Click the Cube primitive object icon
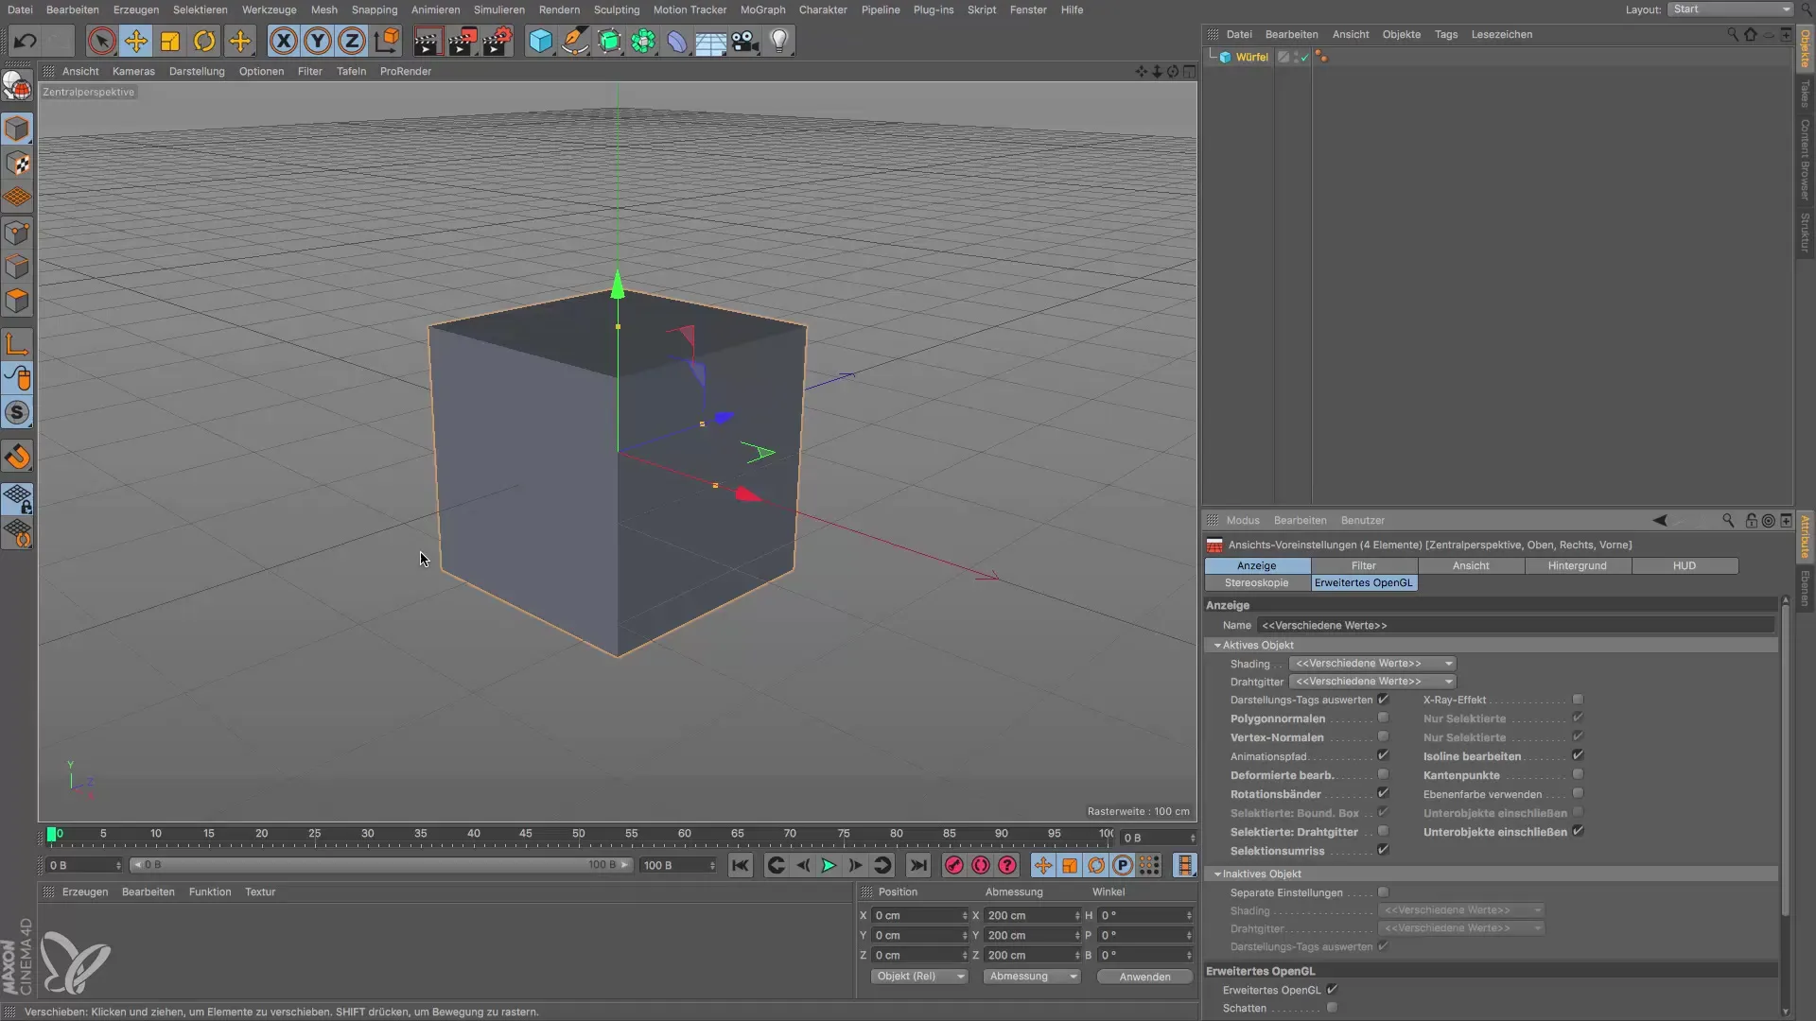1816x1021 pixels. tap(540, 41)
